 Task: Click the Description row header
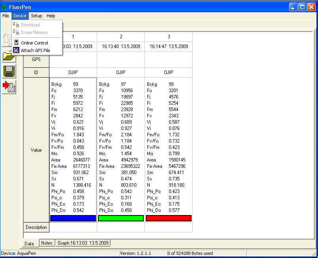36,227
